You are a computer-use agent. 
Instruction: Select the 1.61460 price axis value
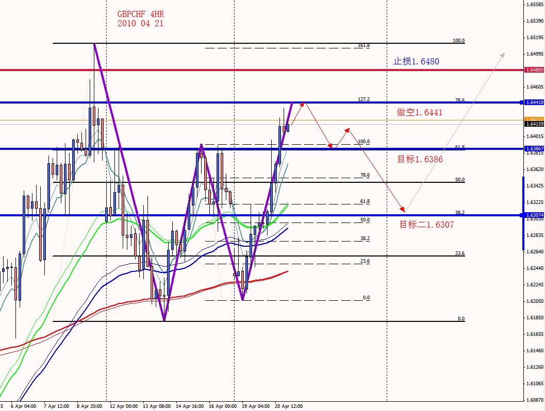pos(535,351)
